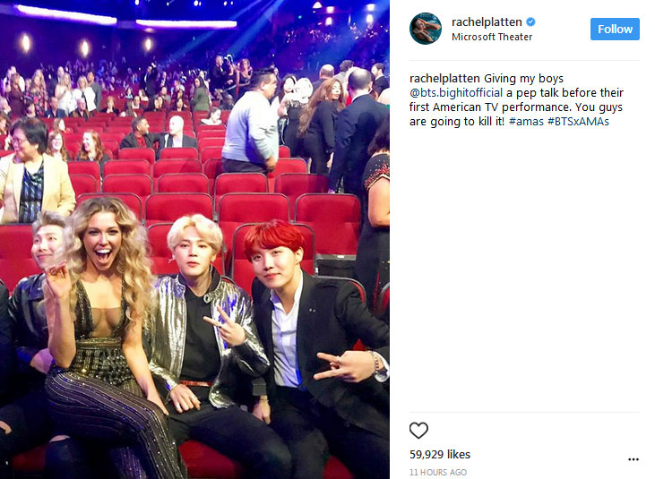
Task: Open rachelplatten username in post header
Action: point(487,21)
